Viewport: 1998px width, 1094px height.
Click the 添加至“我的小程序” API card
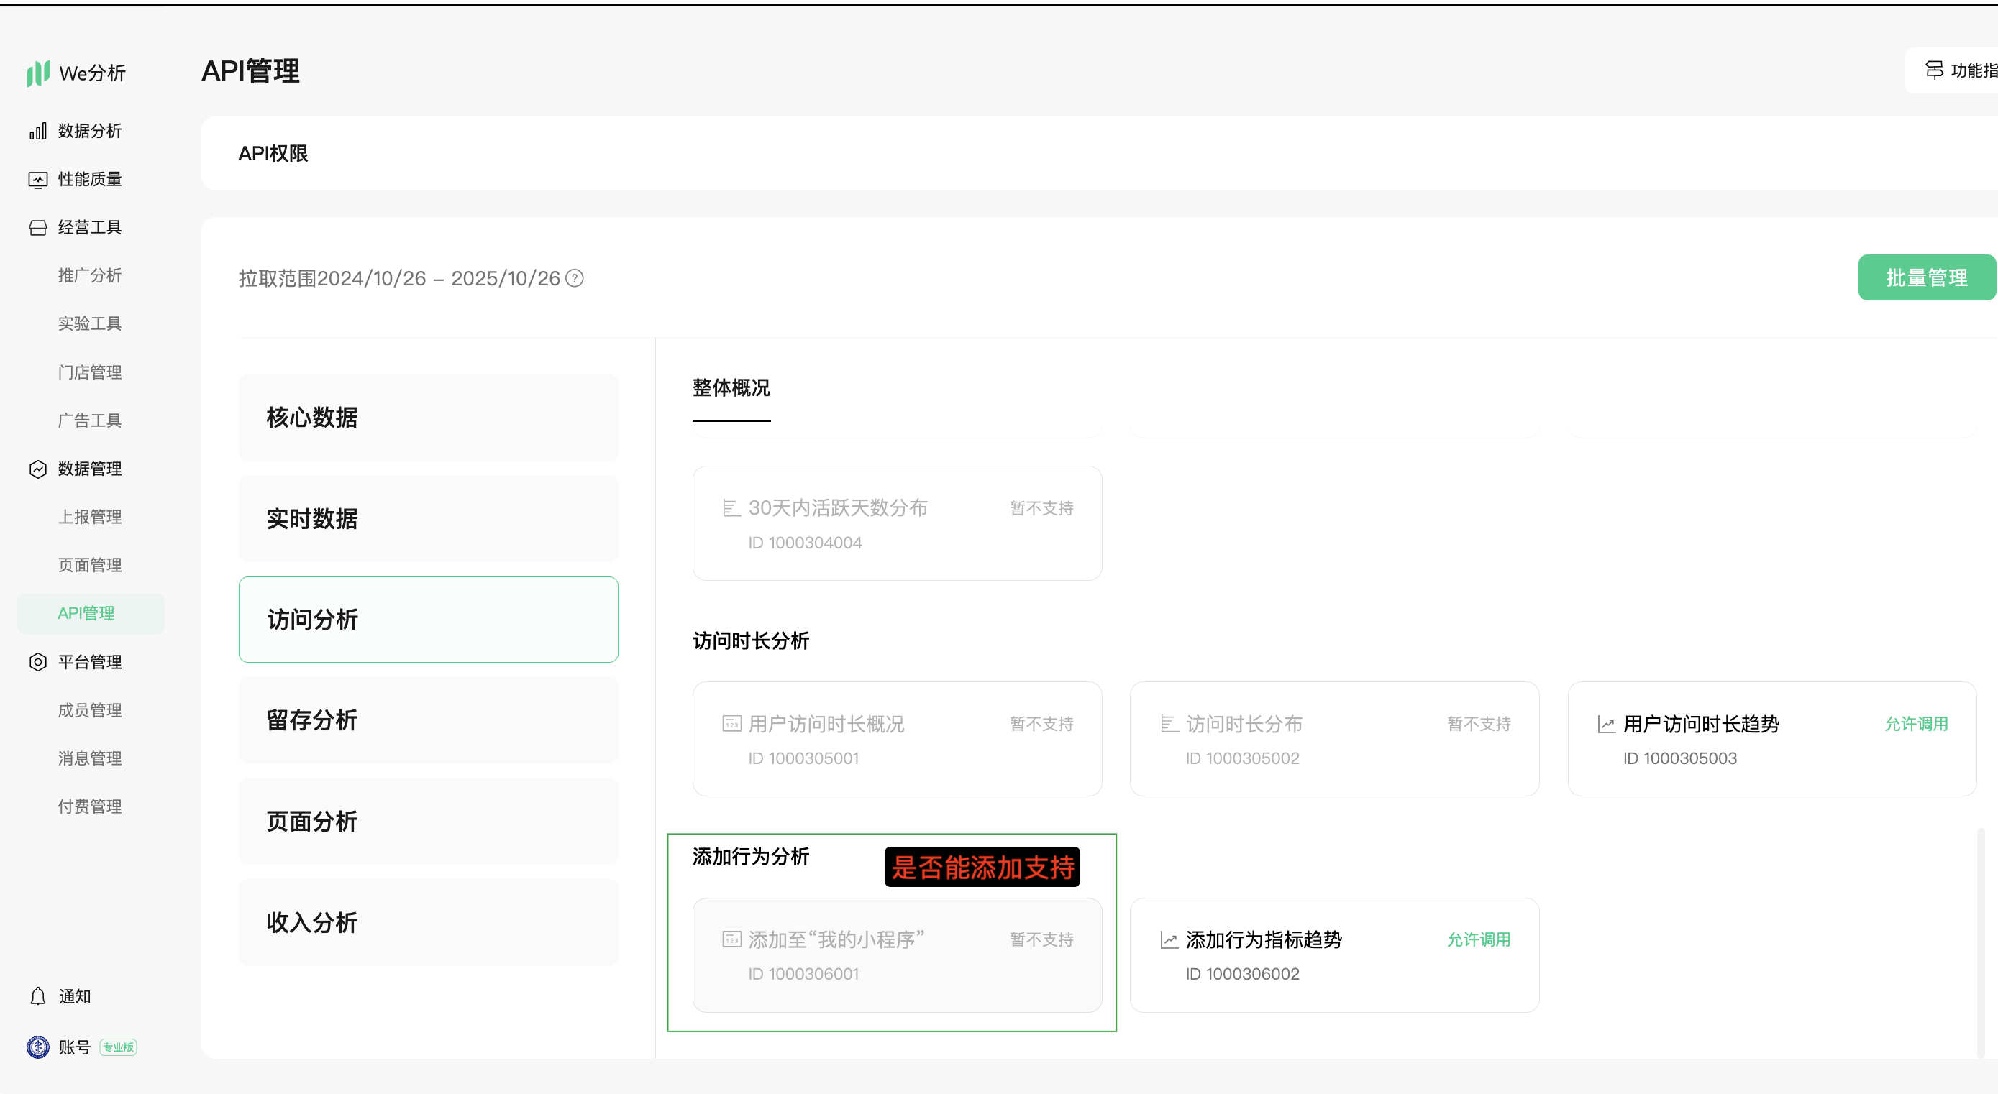[897, 955]
